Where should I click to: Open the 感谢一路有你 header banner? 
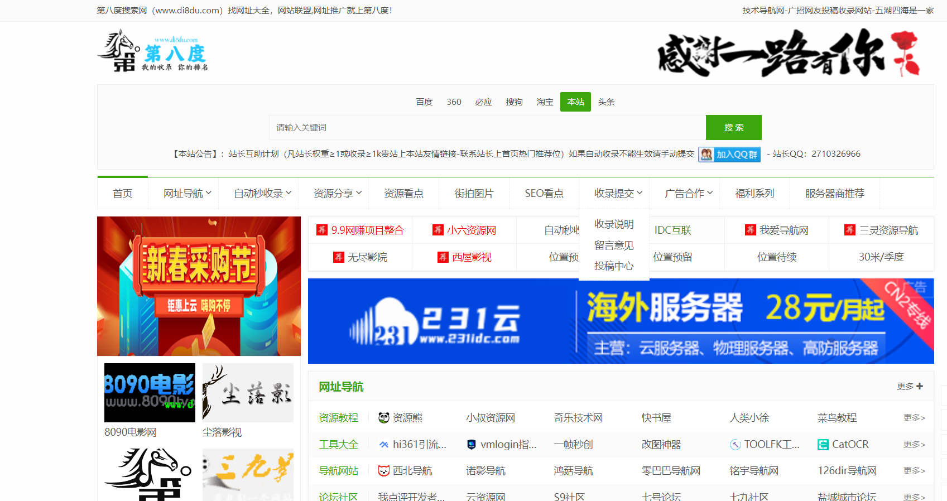(x=788, y=53)
